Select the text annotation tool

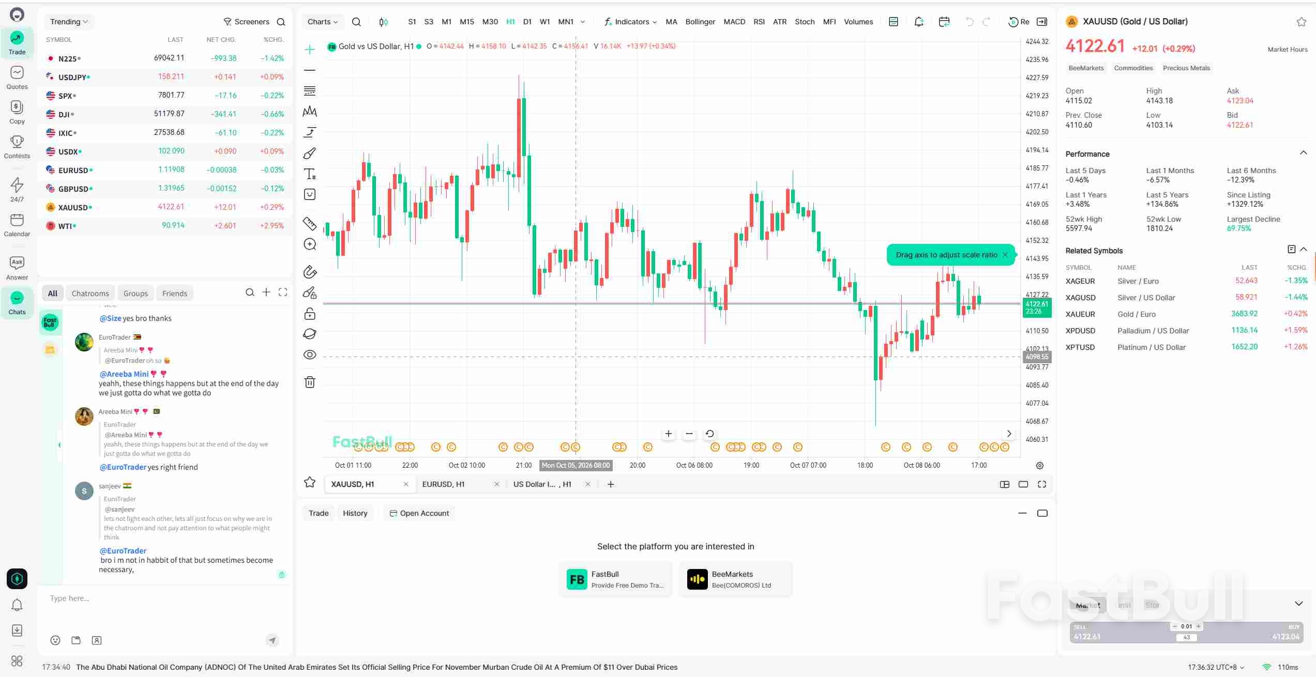(310, 174)
